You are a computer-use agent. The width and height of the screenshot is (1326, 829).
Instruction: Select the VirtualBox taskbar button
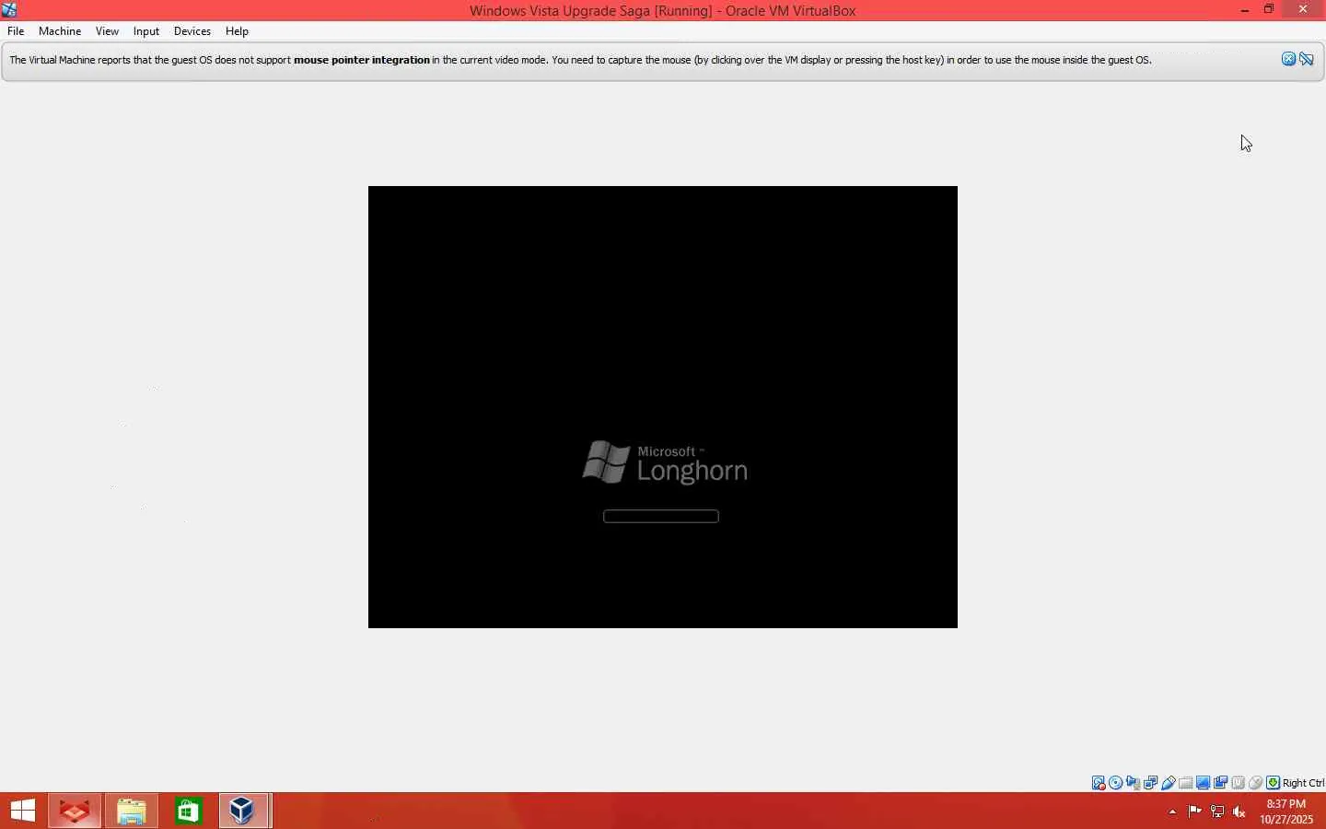(x=244, y=811)
